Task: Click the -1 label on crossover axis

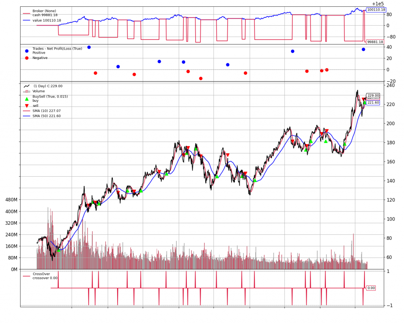Action: [389, 306]
